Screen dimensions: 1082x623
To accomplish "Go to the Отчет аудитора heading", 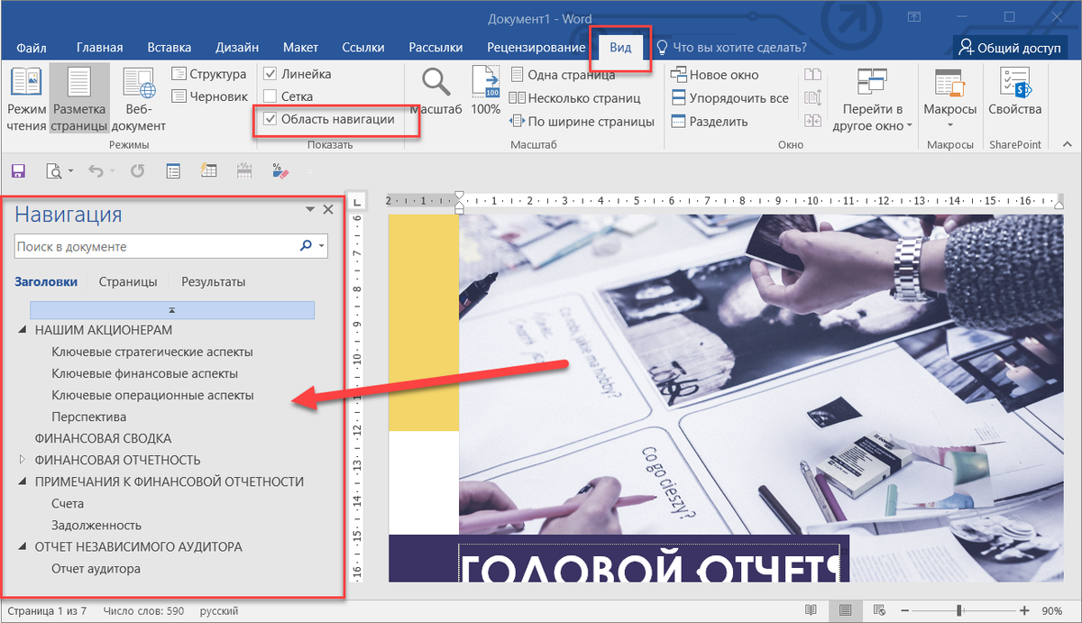I will coord(96,568).
